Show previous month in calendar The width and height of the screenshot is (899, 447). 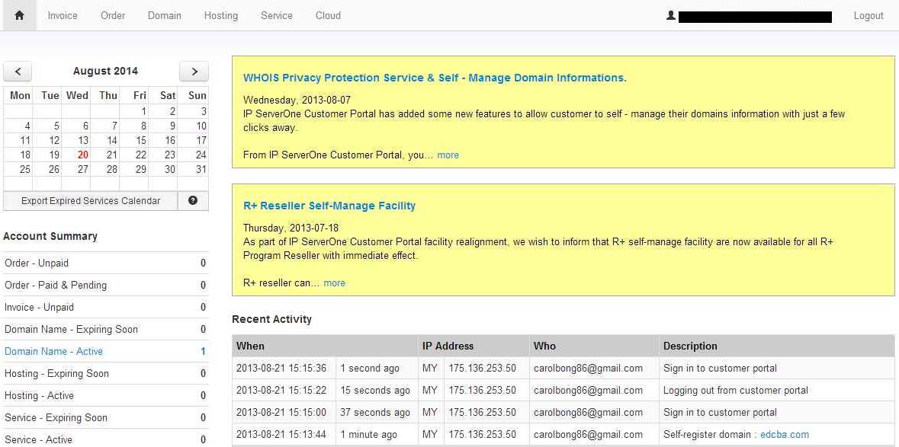(18, 72)
